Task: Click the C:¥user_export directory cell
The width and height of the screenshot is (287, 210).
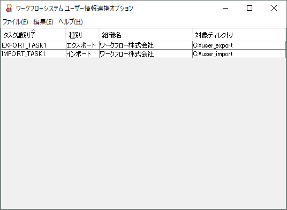Action: [239, 45]
